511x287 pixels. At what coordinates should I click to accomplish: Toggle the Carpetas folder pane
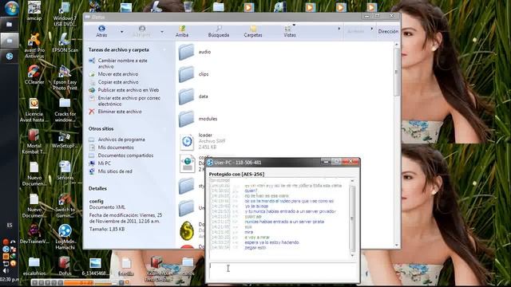tap(253, 31)
